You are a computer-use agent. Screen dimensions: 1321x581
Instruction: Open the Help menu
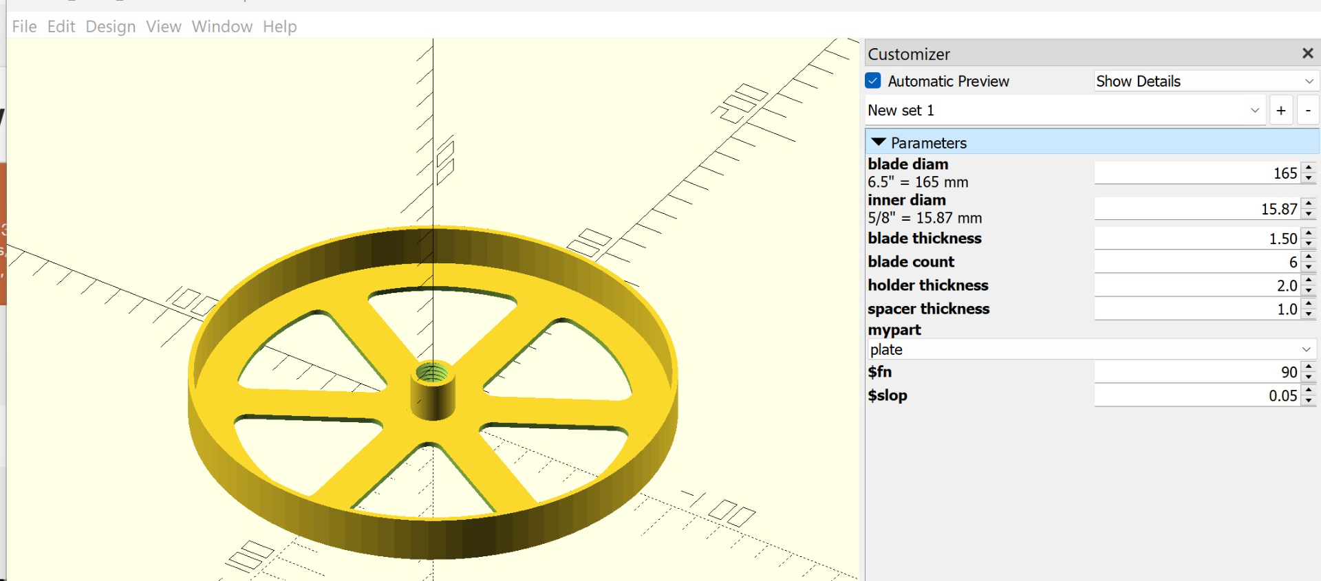pyautogui.click(x=280, y=27)
